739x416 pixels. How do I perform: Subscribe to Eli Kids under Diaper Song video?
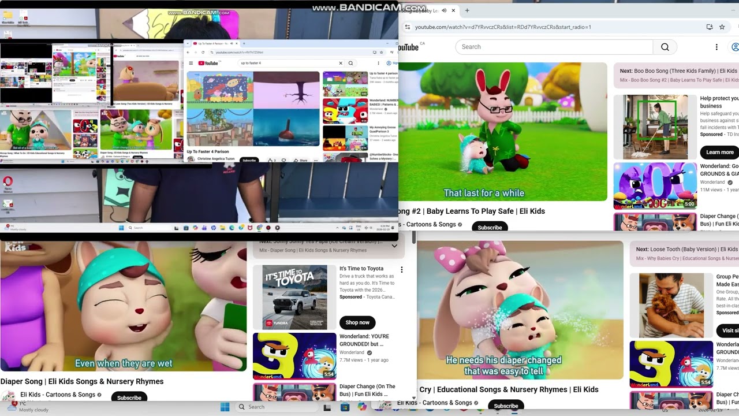click(x=129, y=398)
